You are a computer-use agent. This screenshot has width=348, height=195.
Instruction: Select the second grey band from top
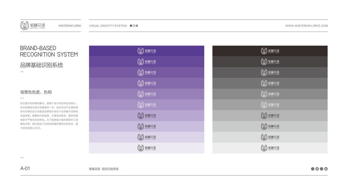coord(270,62)
